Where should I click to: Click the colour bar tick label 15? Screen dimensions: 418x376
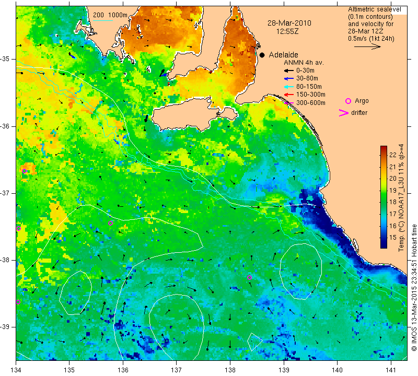393,237
